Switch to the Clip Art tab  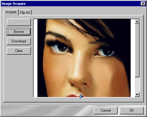[25, 13]
